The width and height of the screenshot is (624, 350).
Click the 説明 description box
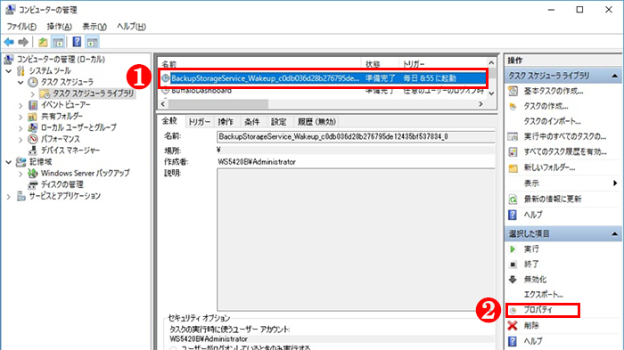point(356,239)
